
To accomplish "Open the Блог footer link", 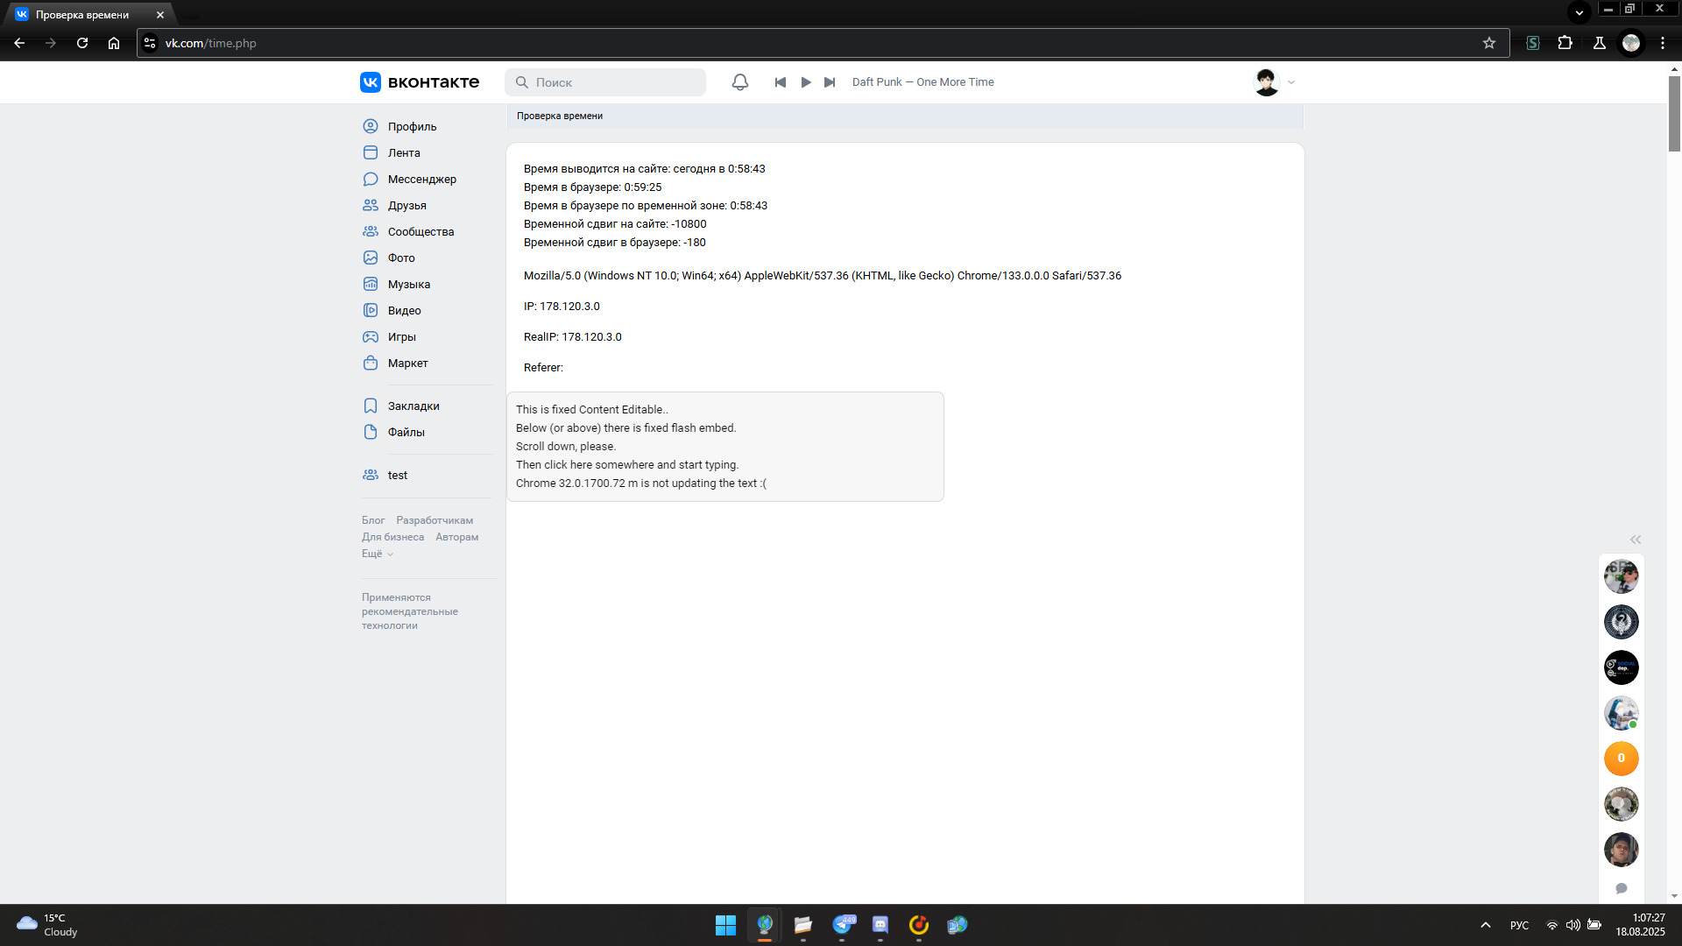I will point(373,520).
